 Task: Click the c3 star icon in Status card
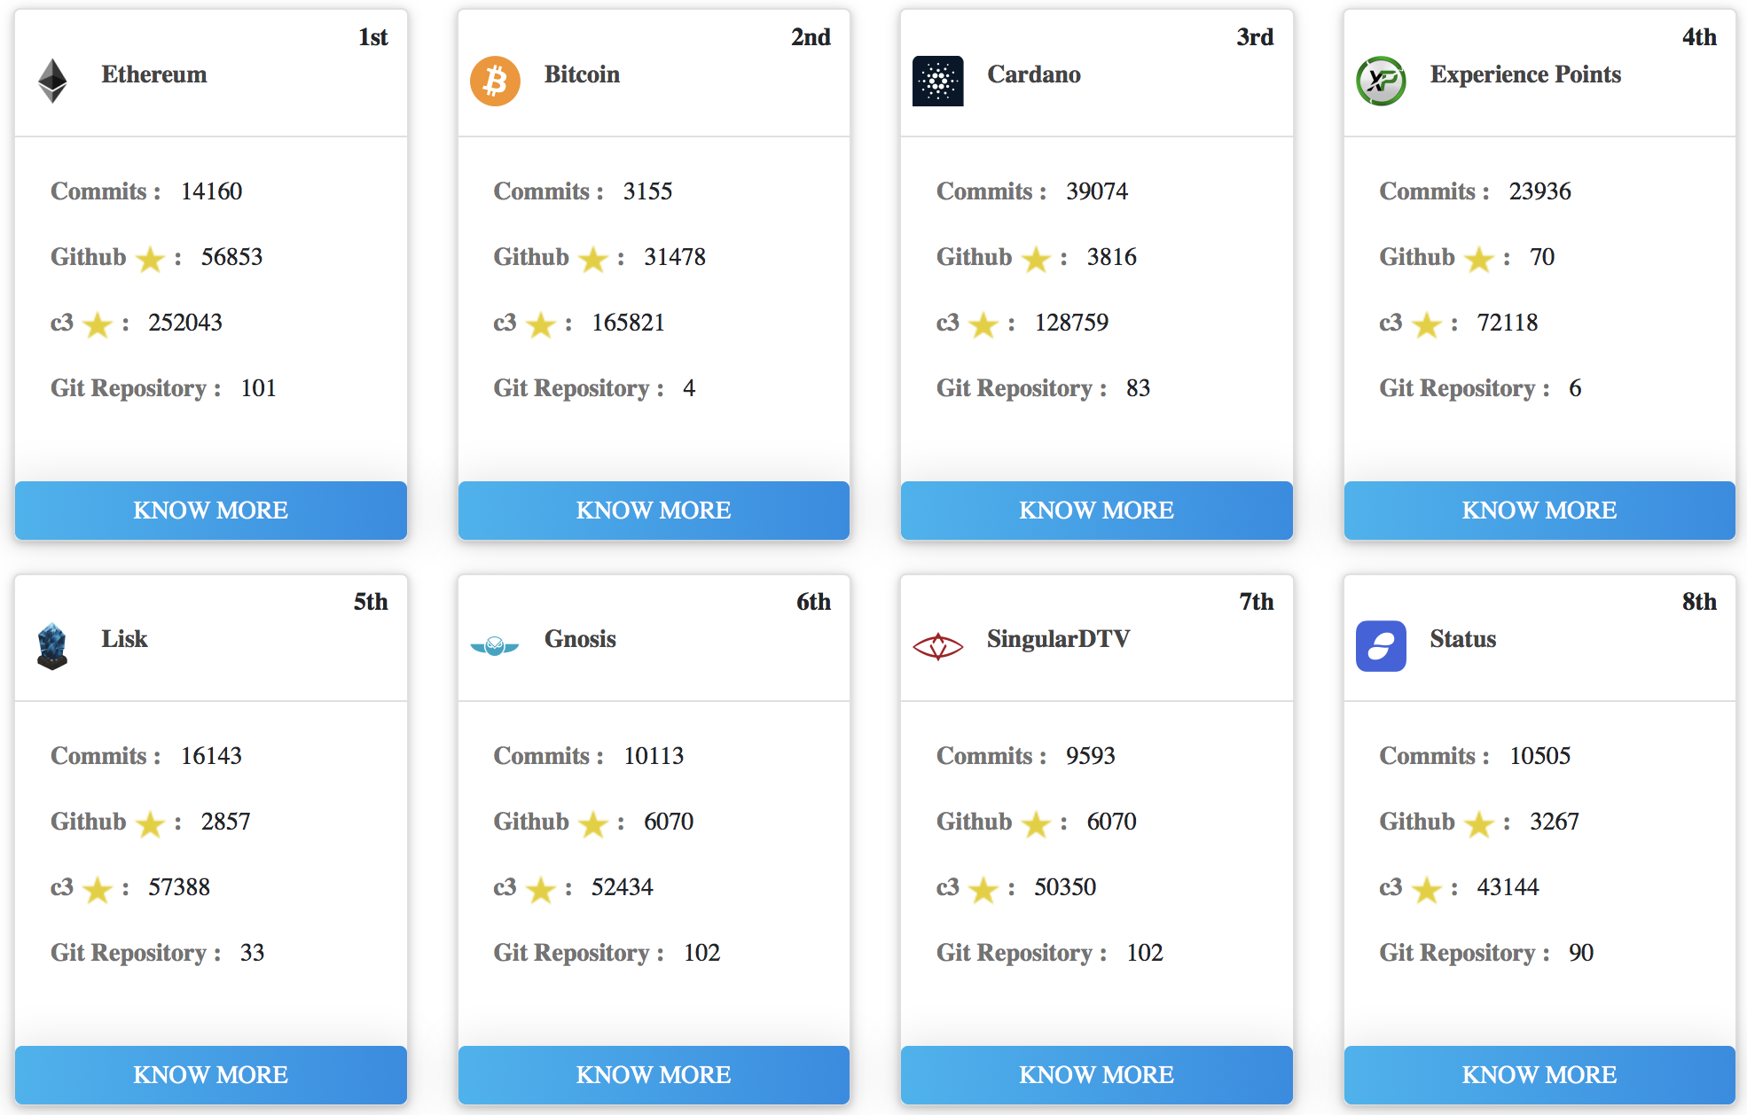coord(1426,889)
